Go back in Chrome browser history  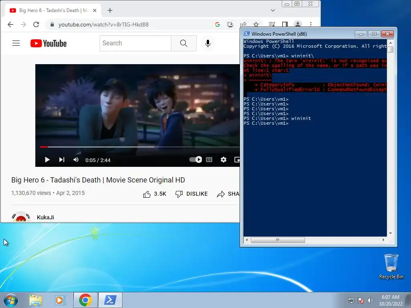point(10,24)
